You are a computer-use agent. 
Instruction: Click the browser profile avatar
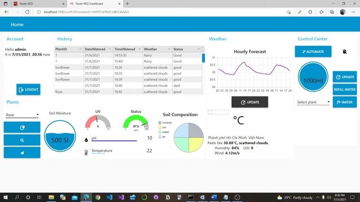[343, 12]
